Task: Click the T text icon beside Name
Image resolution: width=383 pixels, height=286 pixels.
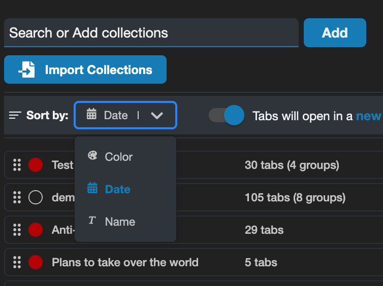Action: [x=92, y=220]
